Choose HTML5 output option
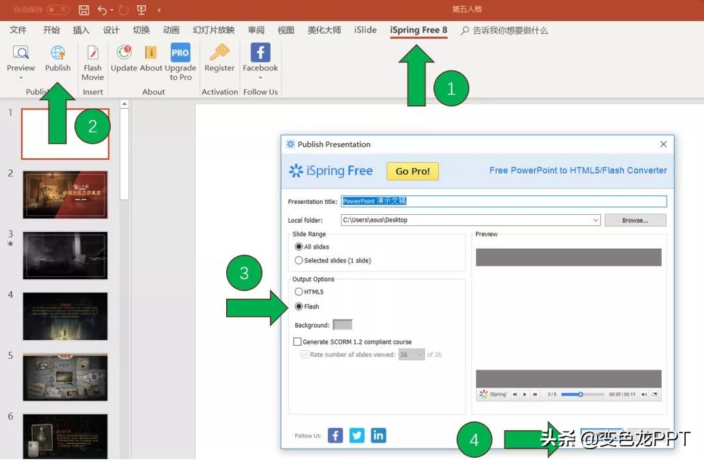Screen dimensions: 704x461 pos(309,292)
